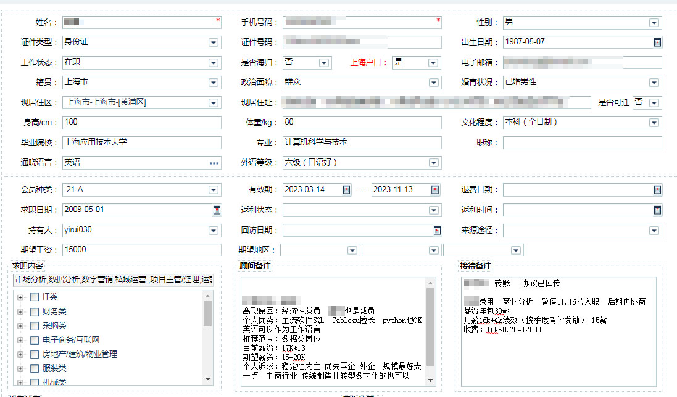Expand the 采购类 tree node
This screenshot has width=677, height=397.
coord(20,326)
